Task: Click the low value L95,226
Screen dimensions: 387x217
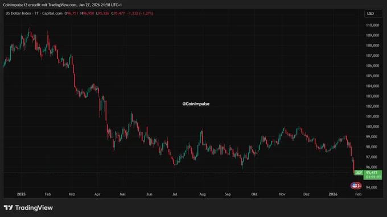Action: 102,13
